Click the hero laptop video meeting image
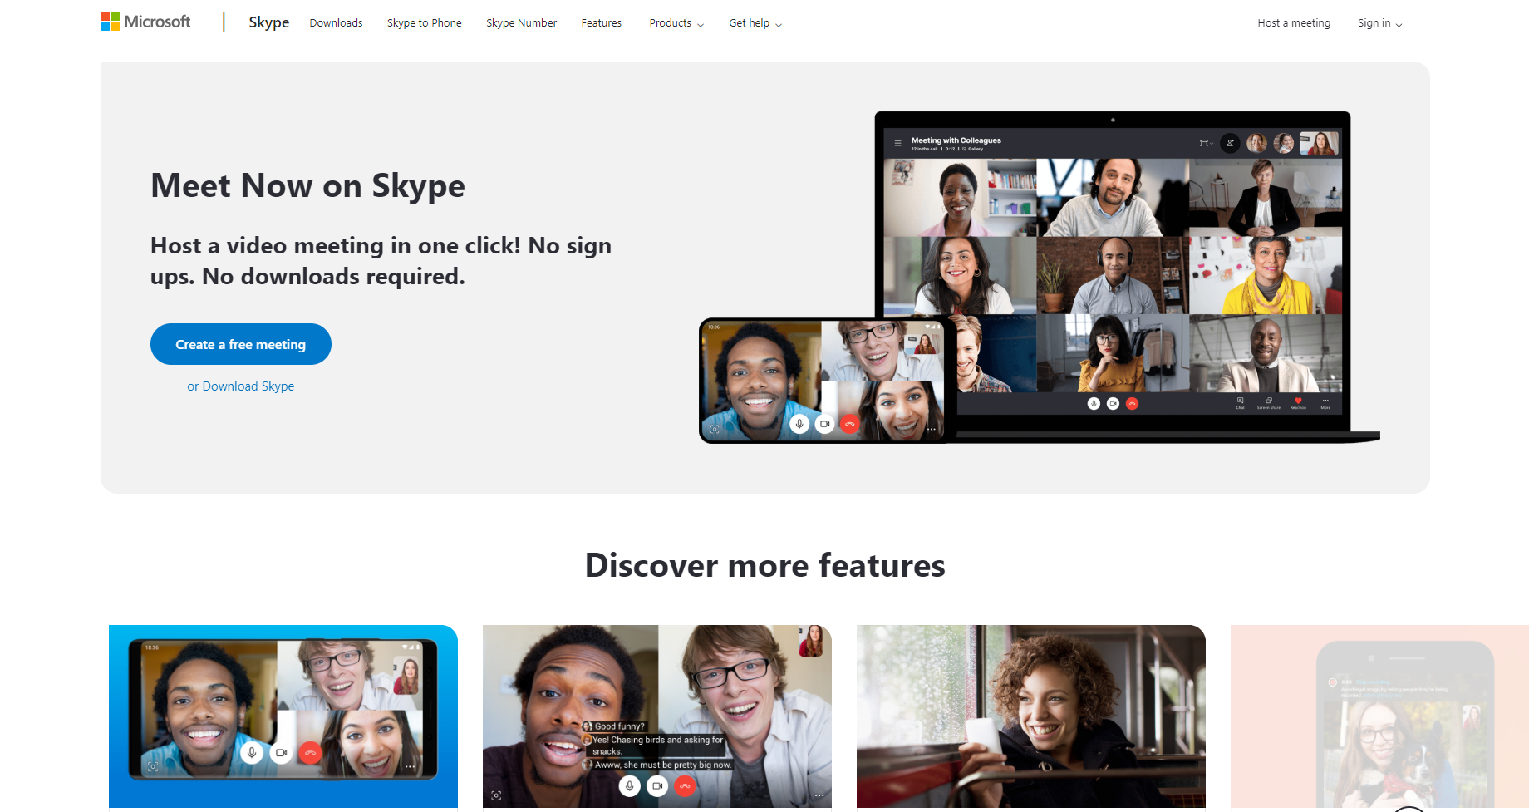Screen dimensions: 1529x812 [x=1039, y=277]
